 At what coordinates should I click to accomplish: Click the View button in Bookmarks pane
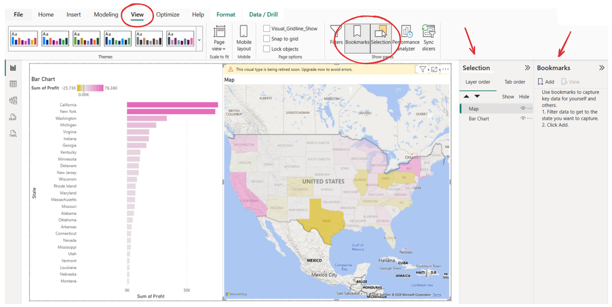pyautogui.click(x=570, y=82)
